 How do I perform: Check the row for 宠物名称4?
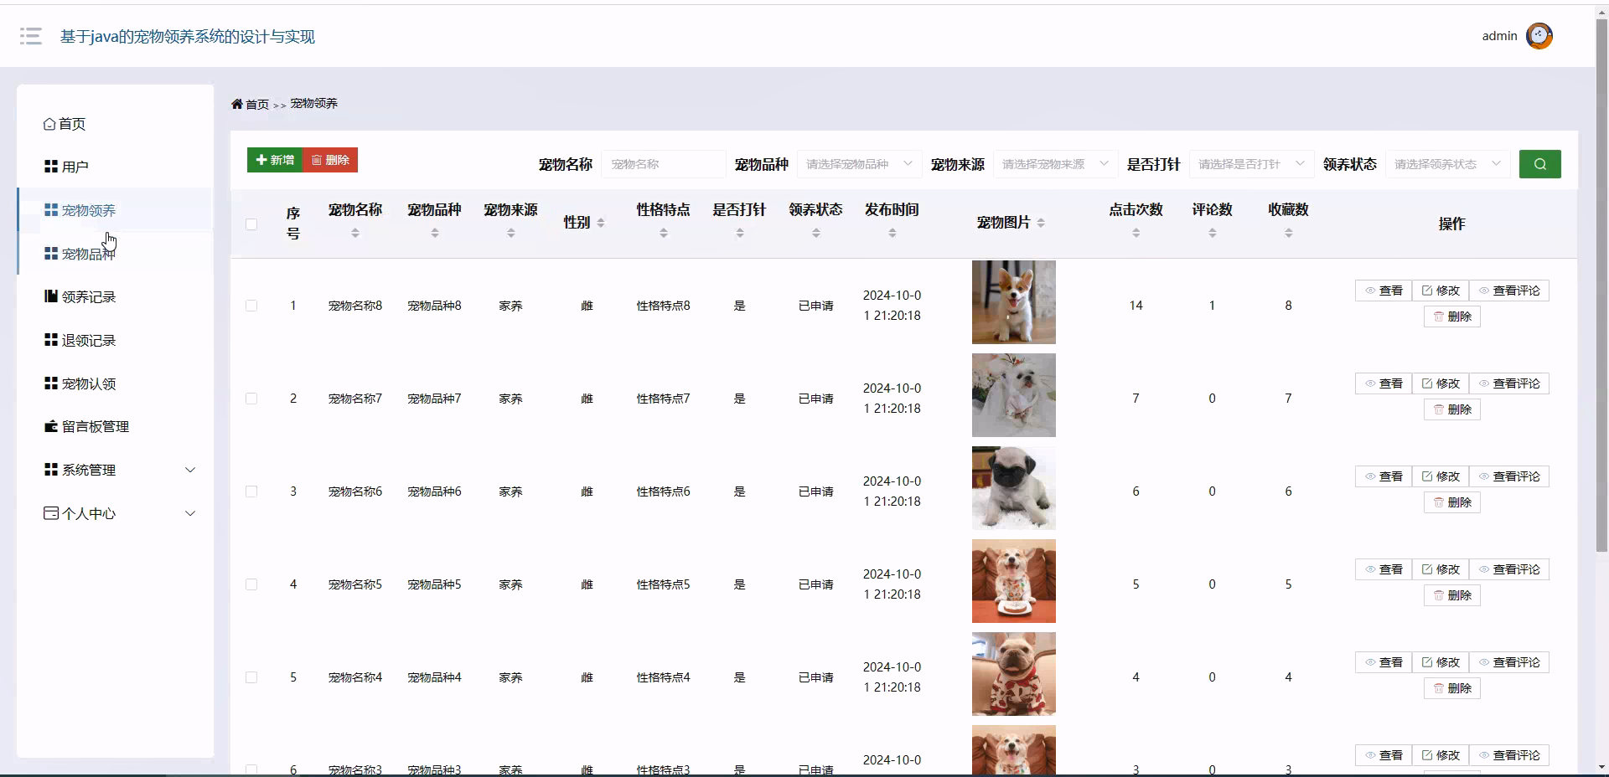[x=251, y=677]
